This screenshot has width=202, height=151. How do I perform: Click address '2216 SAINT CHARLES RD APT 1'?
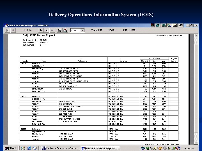[x=74, y=81]
